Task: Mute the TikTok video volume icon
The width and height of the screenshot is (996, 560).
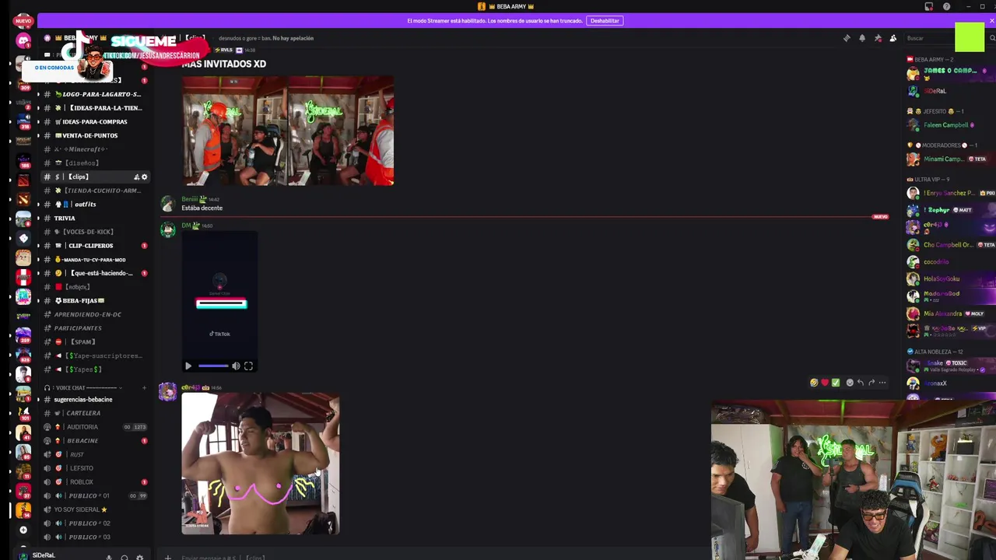Action: coord(236,366)
